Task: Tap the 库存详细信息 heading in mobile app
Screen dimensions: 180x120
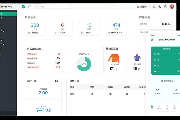Action: pyautogui.click(x=167, y=81)
